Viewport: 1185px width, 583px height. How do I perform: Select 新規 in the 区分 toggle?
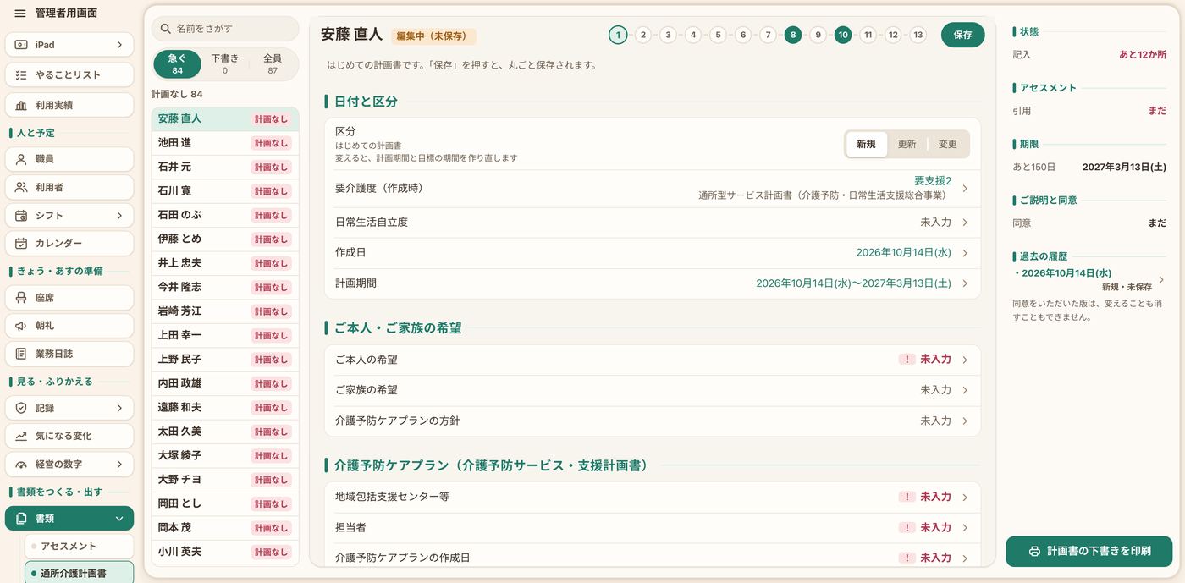[867, 145]
